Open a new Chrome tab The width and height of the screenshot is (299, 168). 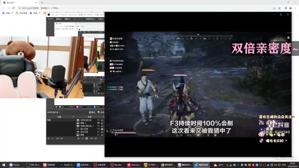point(42,3)
